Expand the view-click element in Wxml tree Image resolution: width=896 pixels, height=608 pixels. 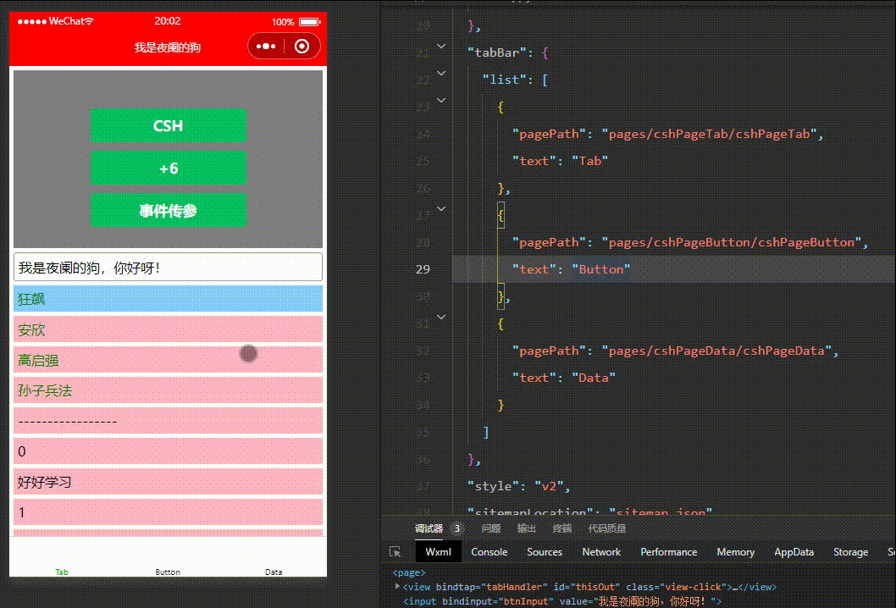398,586
